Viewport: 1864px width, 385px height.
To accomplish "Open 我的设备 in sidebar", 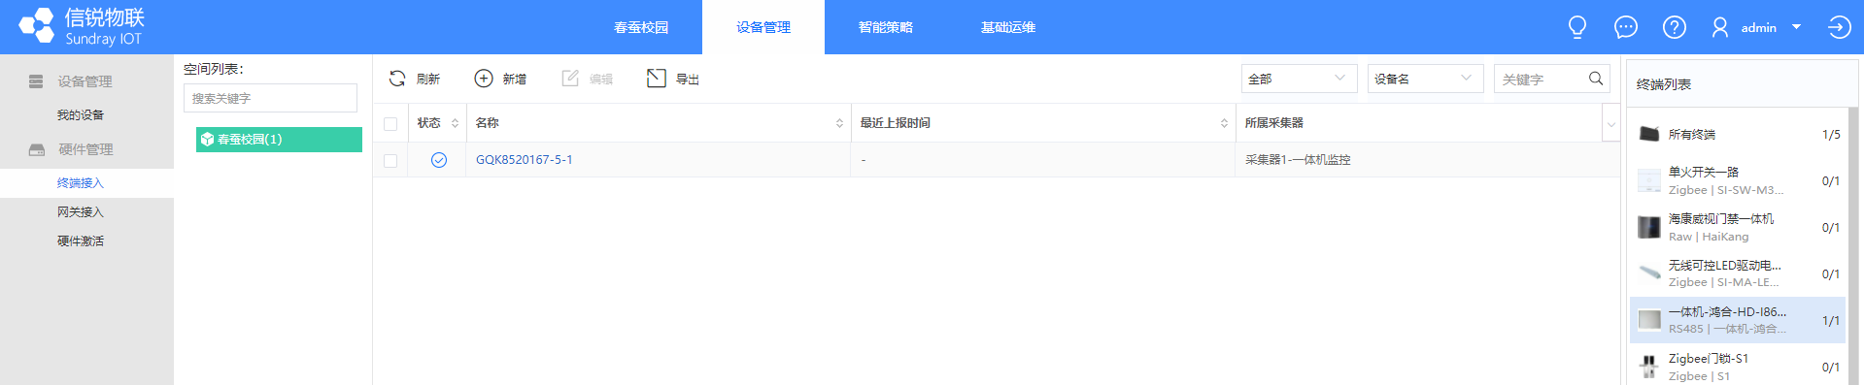I will click(81, 115).
